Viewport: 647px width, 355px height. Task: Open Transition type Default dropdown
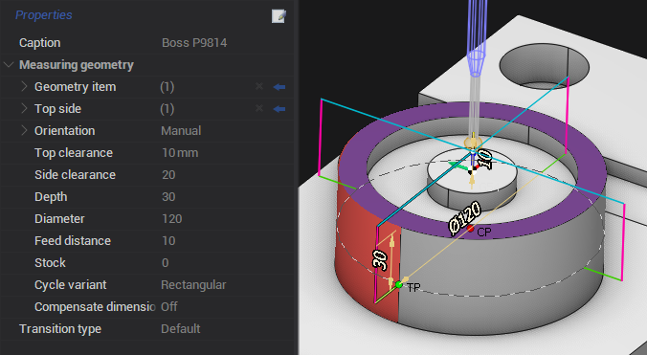[x=181, y=329]
